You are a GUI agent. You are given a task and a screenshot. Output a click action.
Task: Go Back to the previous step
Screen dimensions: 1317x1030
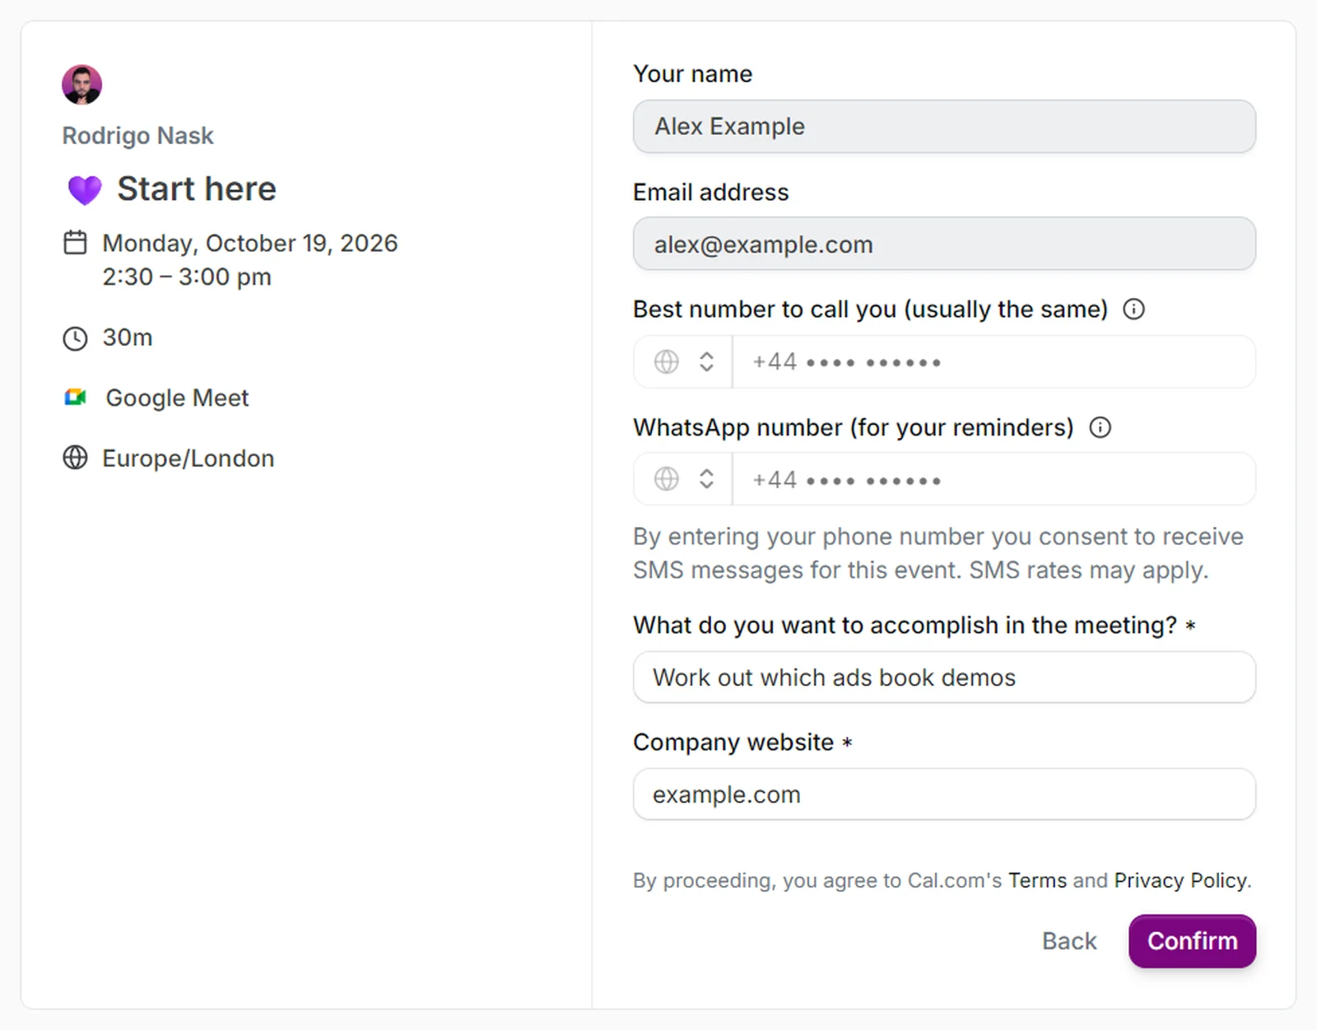point(1069,941)
